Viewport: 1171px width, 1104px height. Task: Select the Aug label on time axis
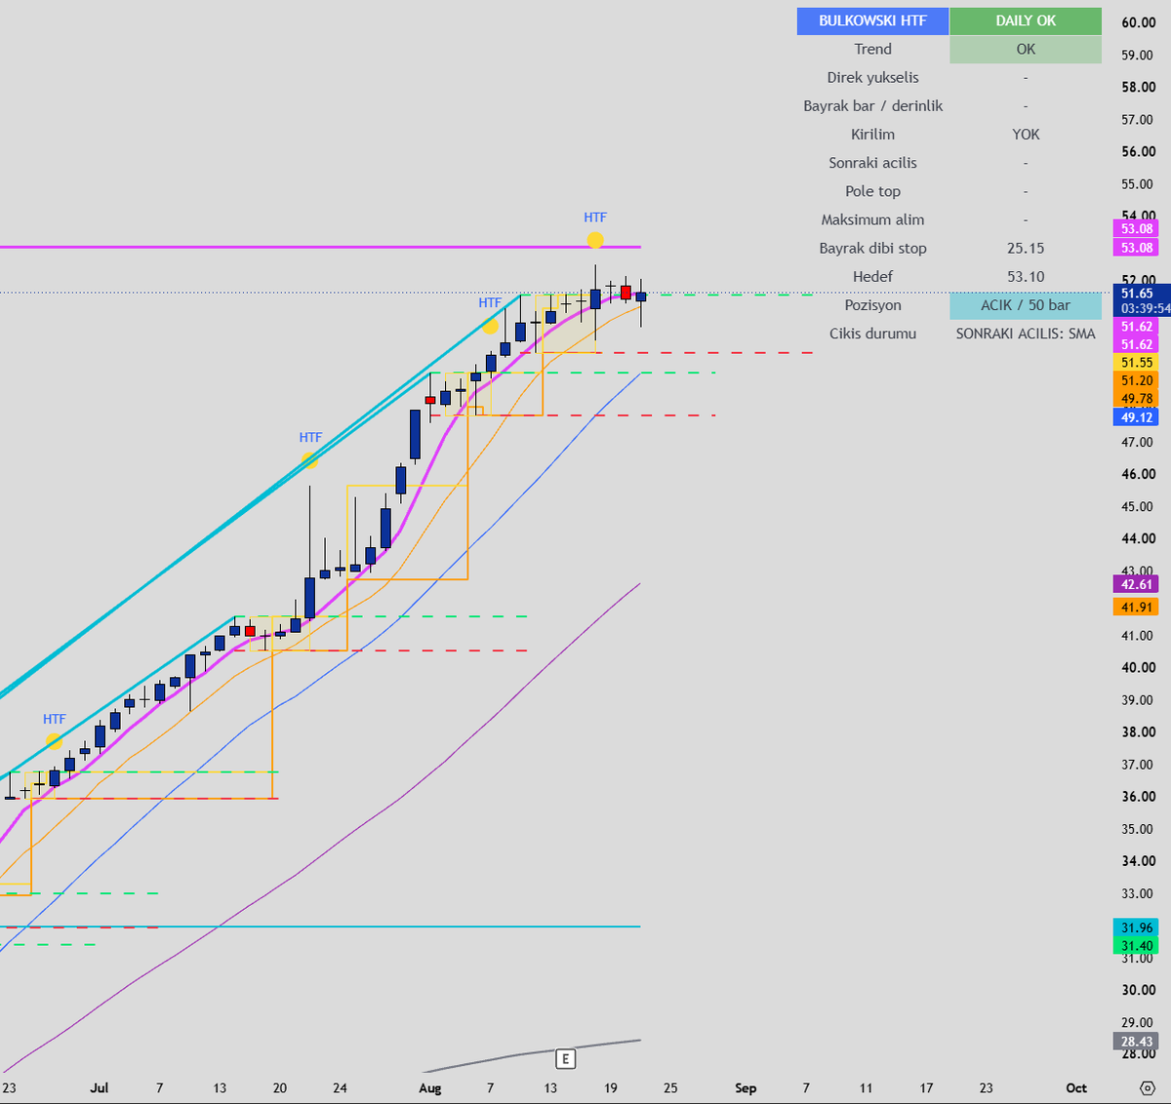tap(429, 1087)
